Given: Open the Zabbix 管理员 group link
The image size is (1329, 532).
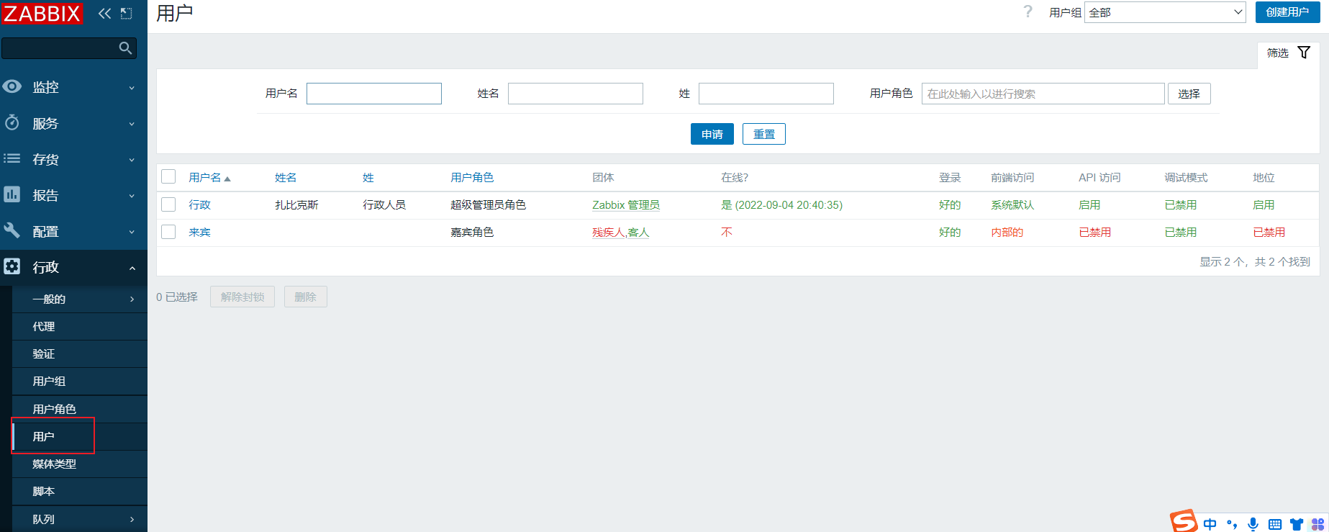Looking at the screenshot, I should click(626, 204).
